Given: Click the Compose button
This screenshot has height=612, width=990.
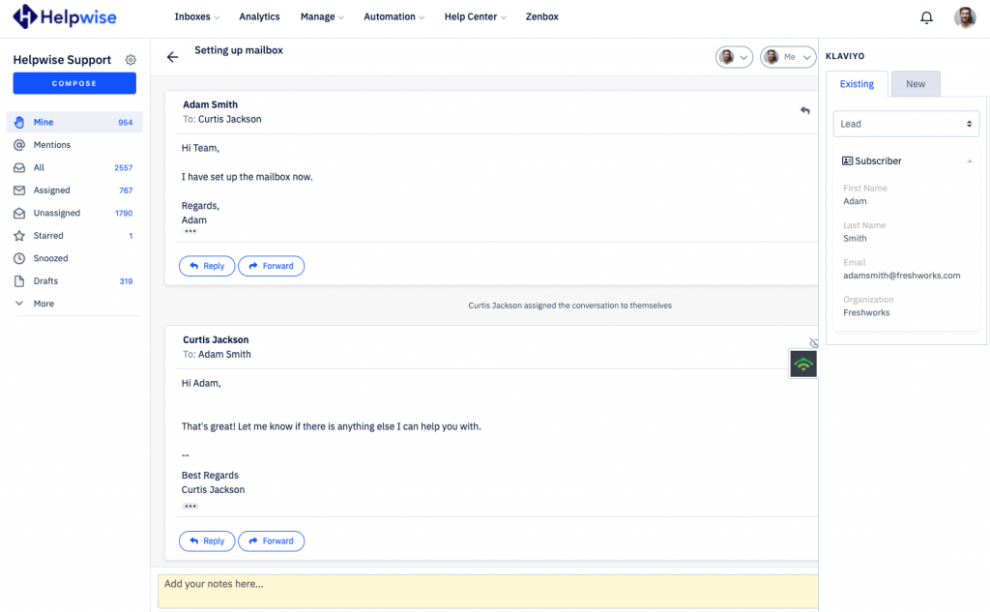Looking at the screenshot, I should tap(73, 83).
